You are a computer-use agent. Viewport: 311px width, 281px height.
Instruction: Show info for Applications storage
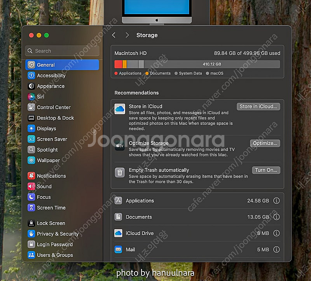[x=276, y=201]
